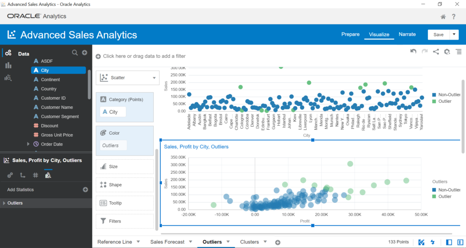Click Non-Outlier blue swatch in lower legend
The height and width of the screenshot is (248, 466).
point(434,190)
